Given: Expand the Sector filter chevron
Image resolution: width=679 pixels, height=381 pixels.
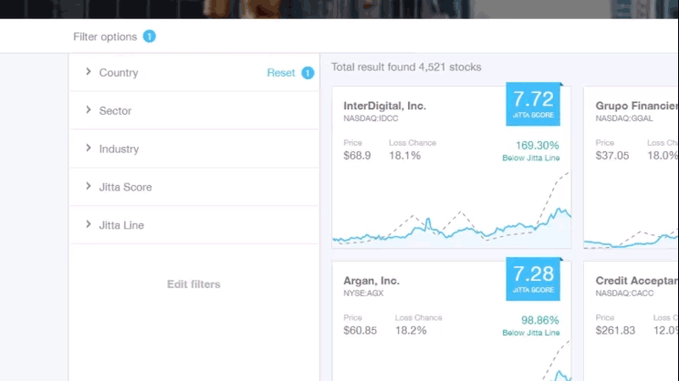Looking at the screenshot, I should click(89, 110).
